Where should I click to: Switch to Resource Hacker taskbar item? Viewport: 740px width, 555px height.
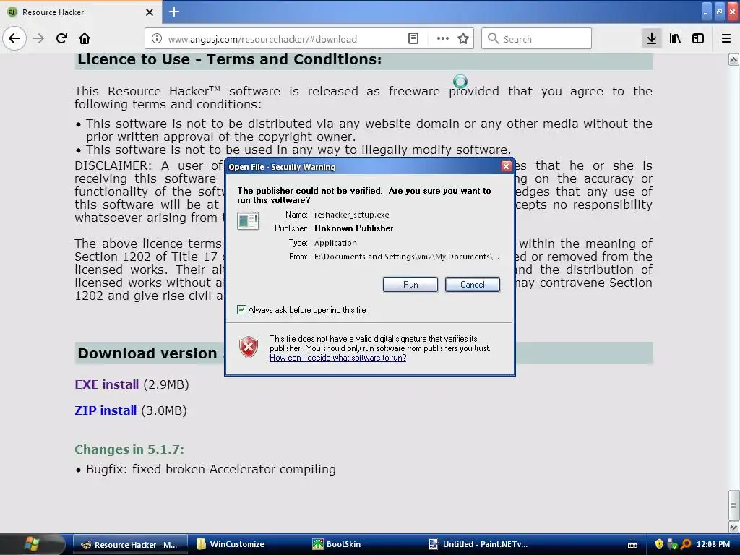(131, 545)
